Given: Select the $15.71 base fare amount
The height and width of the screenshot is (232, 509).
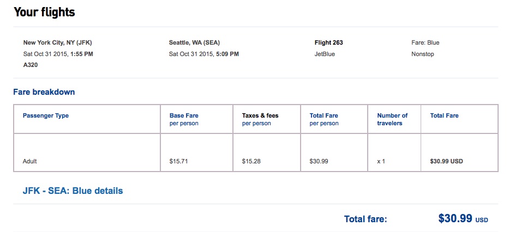Looking at the screenshot, I should tap(178, 162).
